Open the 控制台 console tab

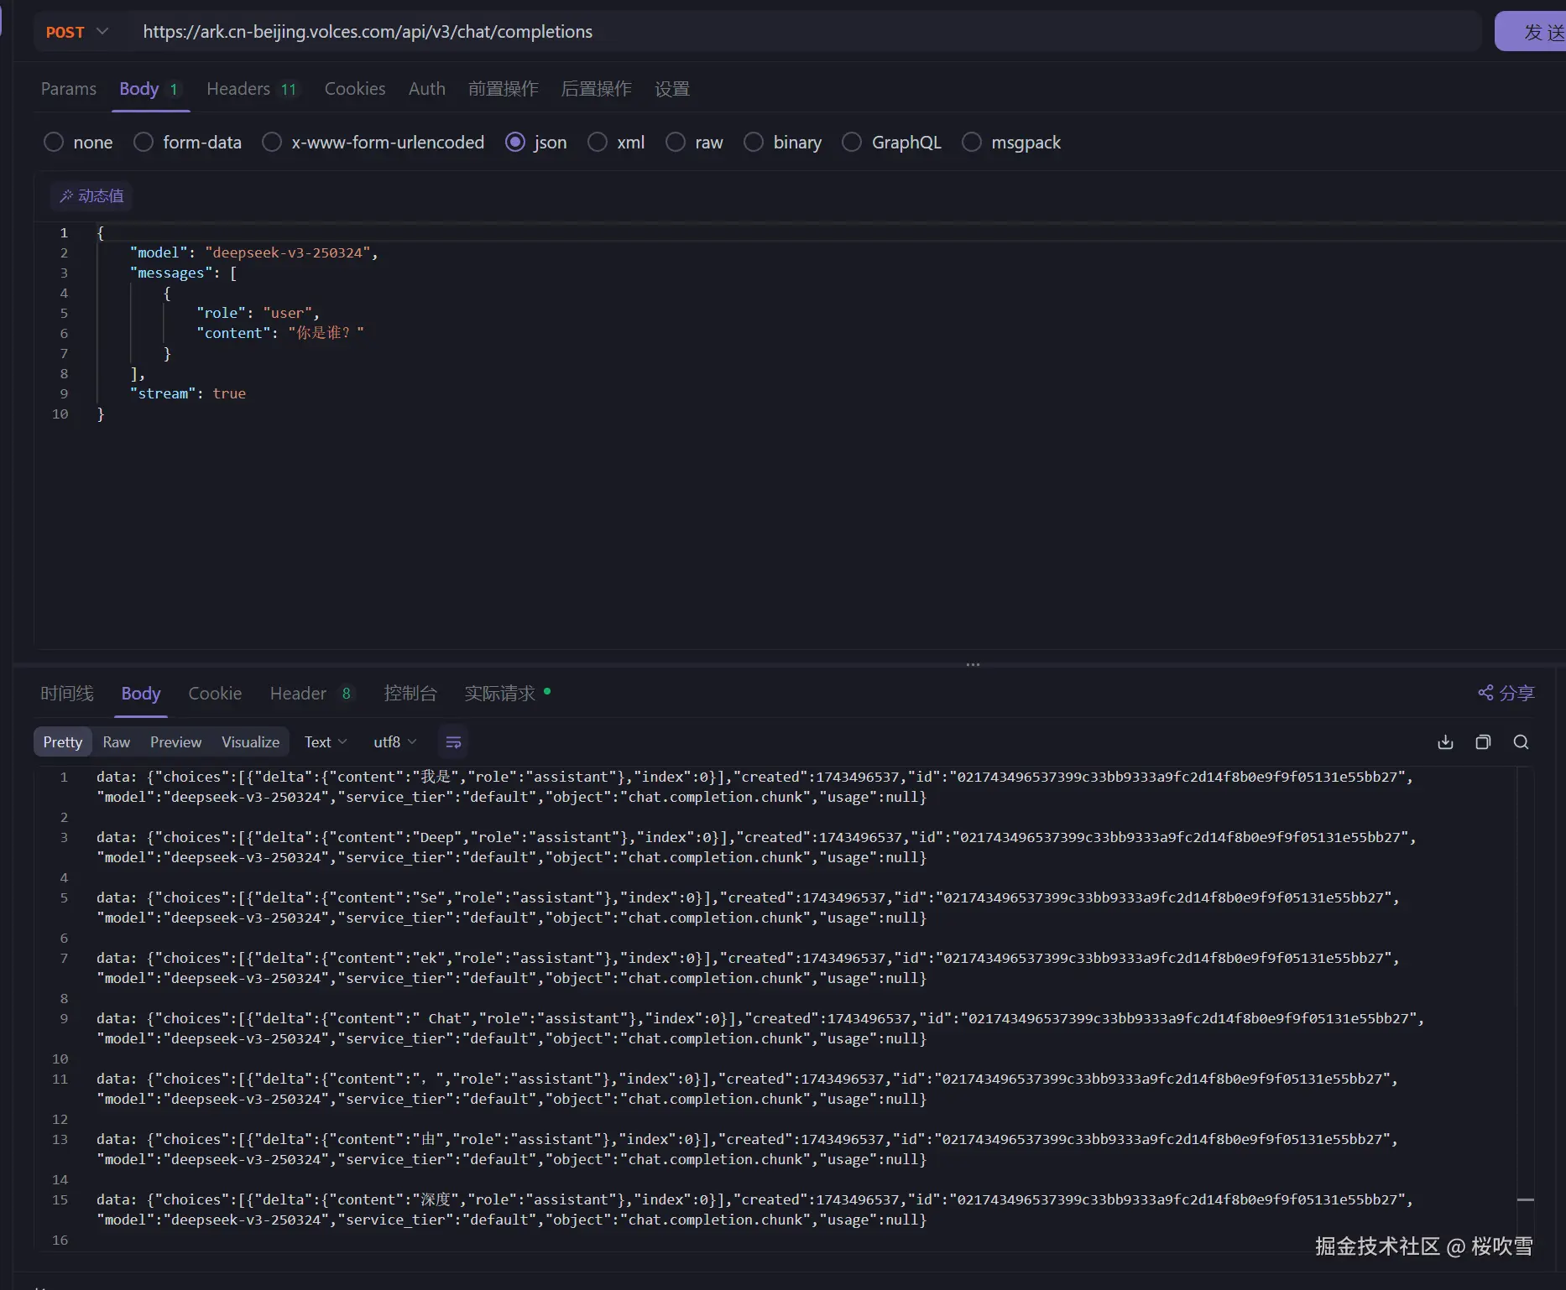coord(410,694)
